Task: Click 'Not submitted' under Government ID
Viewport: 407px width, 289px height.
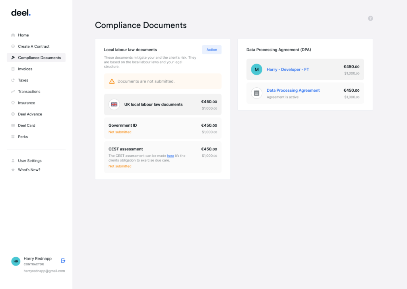Action: 120,132
